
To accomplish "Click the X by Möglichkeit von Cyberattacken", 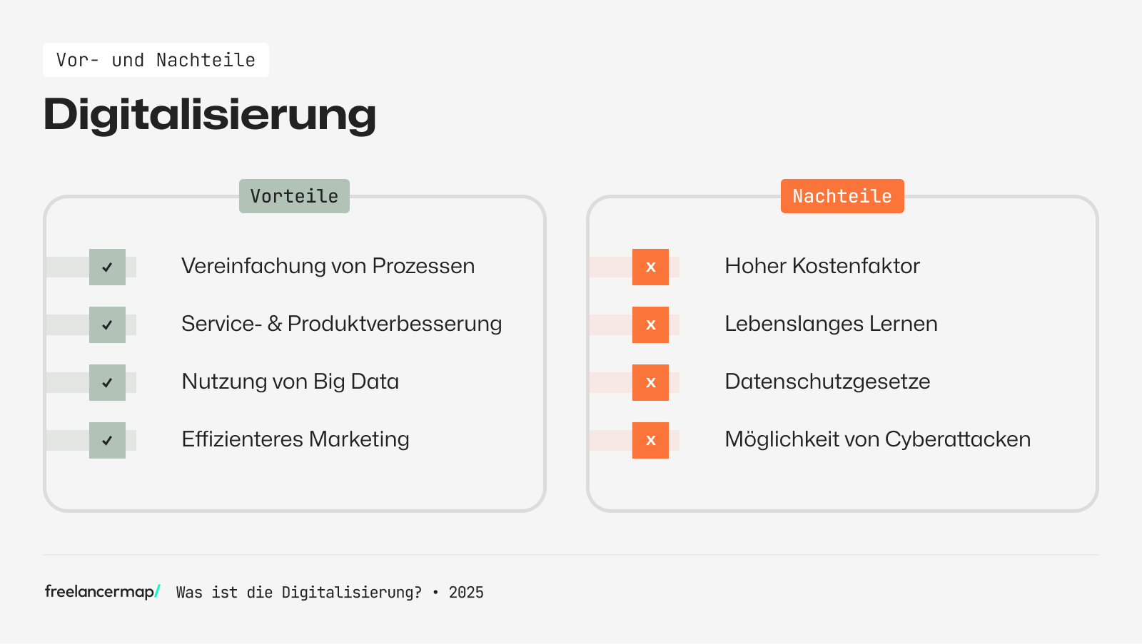I will coord(650,440).
